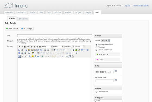Insert special character omega icon
This screenshot has width=152, height=102.
click(30, 56)
